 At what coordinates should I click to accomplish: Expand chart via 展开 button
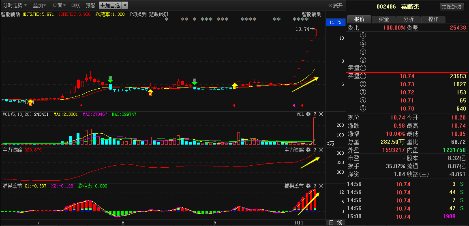point(335,5)
